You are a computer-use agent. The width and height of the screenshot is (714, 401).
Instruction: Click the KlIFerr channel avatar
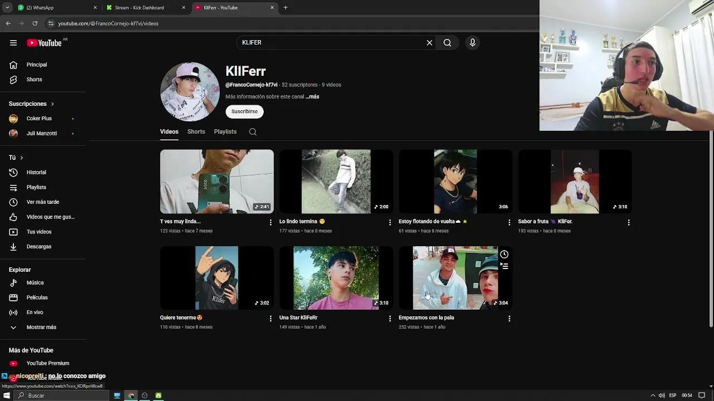pyautogui.click(x=190, y=92)
